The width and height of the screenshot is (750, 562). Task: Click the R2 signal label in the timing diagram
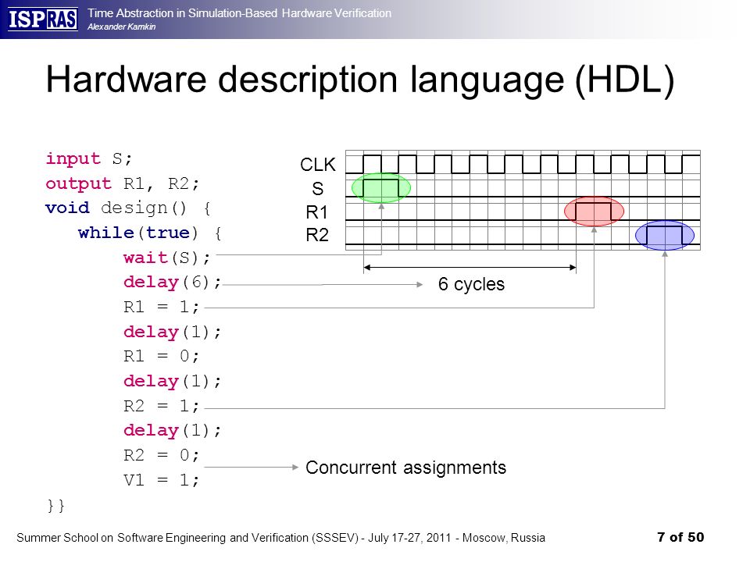(x=317, y=235)
